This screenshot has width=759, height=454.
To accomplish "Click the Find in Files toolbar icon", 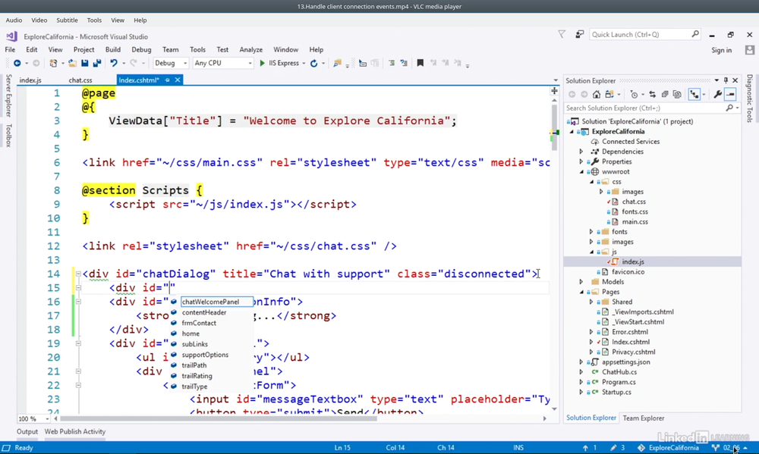I will click(337, 64).
